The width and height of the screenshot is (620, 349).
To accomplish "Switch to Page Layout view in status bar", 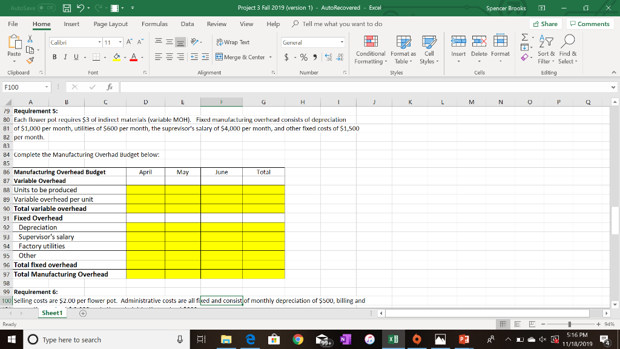I will (x=517, y=324).
